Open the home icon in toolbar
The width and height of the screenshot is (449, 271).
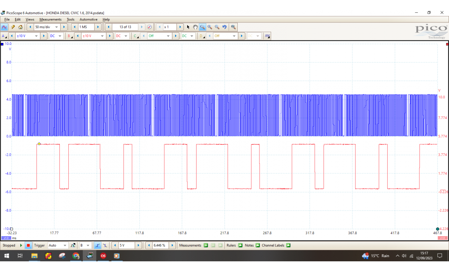20,27
